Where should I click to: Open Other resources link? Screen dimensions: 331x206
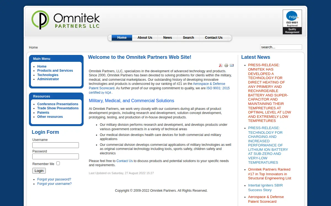[x=50, y=117]
